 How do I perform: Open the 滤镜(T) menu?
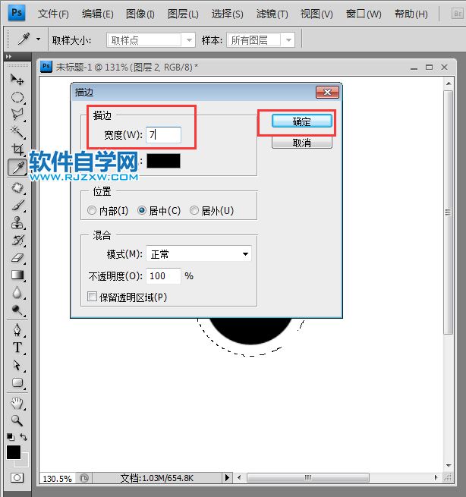[x=272, y=14]
